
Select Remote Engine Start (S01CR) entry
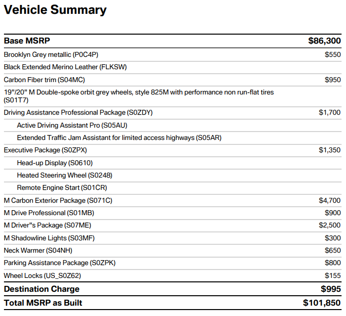point(62,188)
